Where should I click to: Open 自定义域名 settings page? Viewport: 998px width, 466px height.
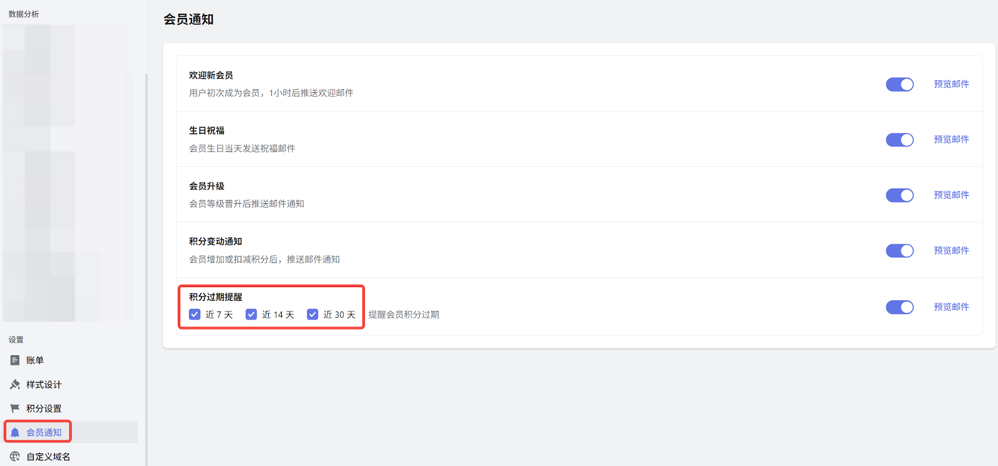tap(48, 457)
